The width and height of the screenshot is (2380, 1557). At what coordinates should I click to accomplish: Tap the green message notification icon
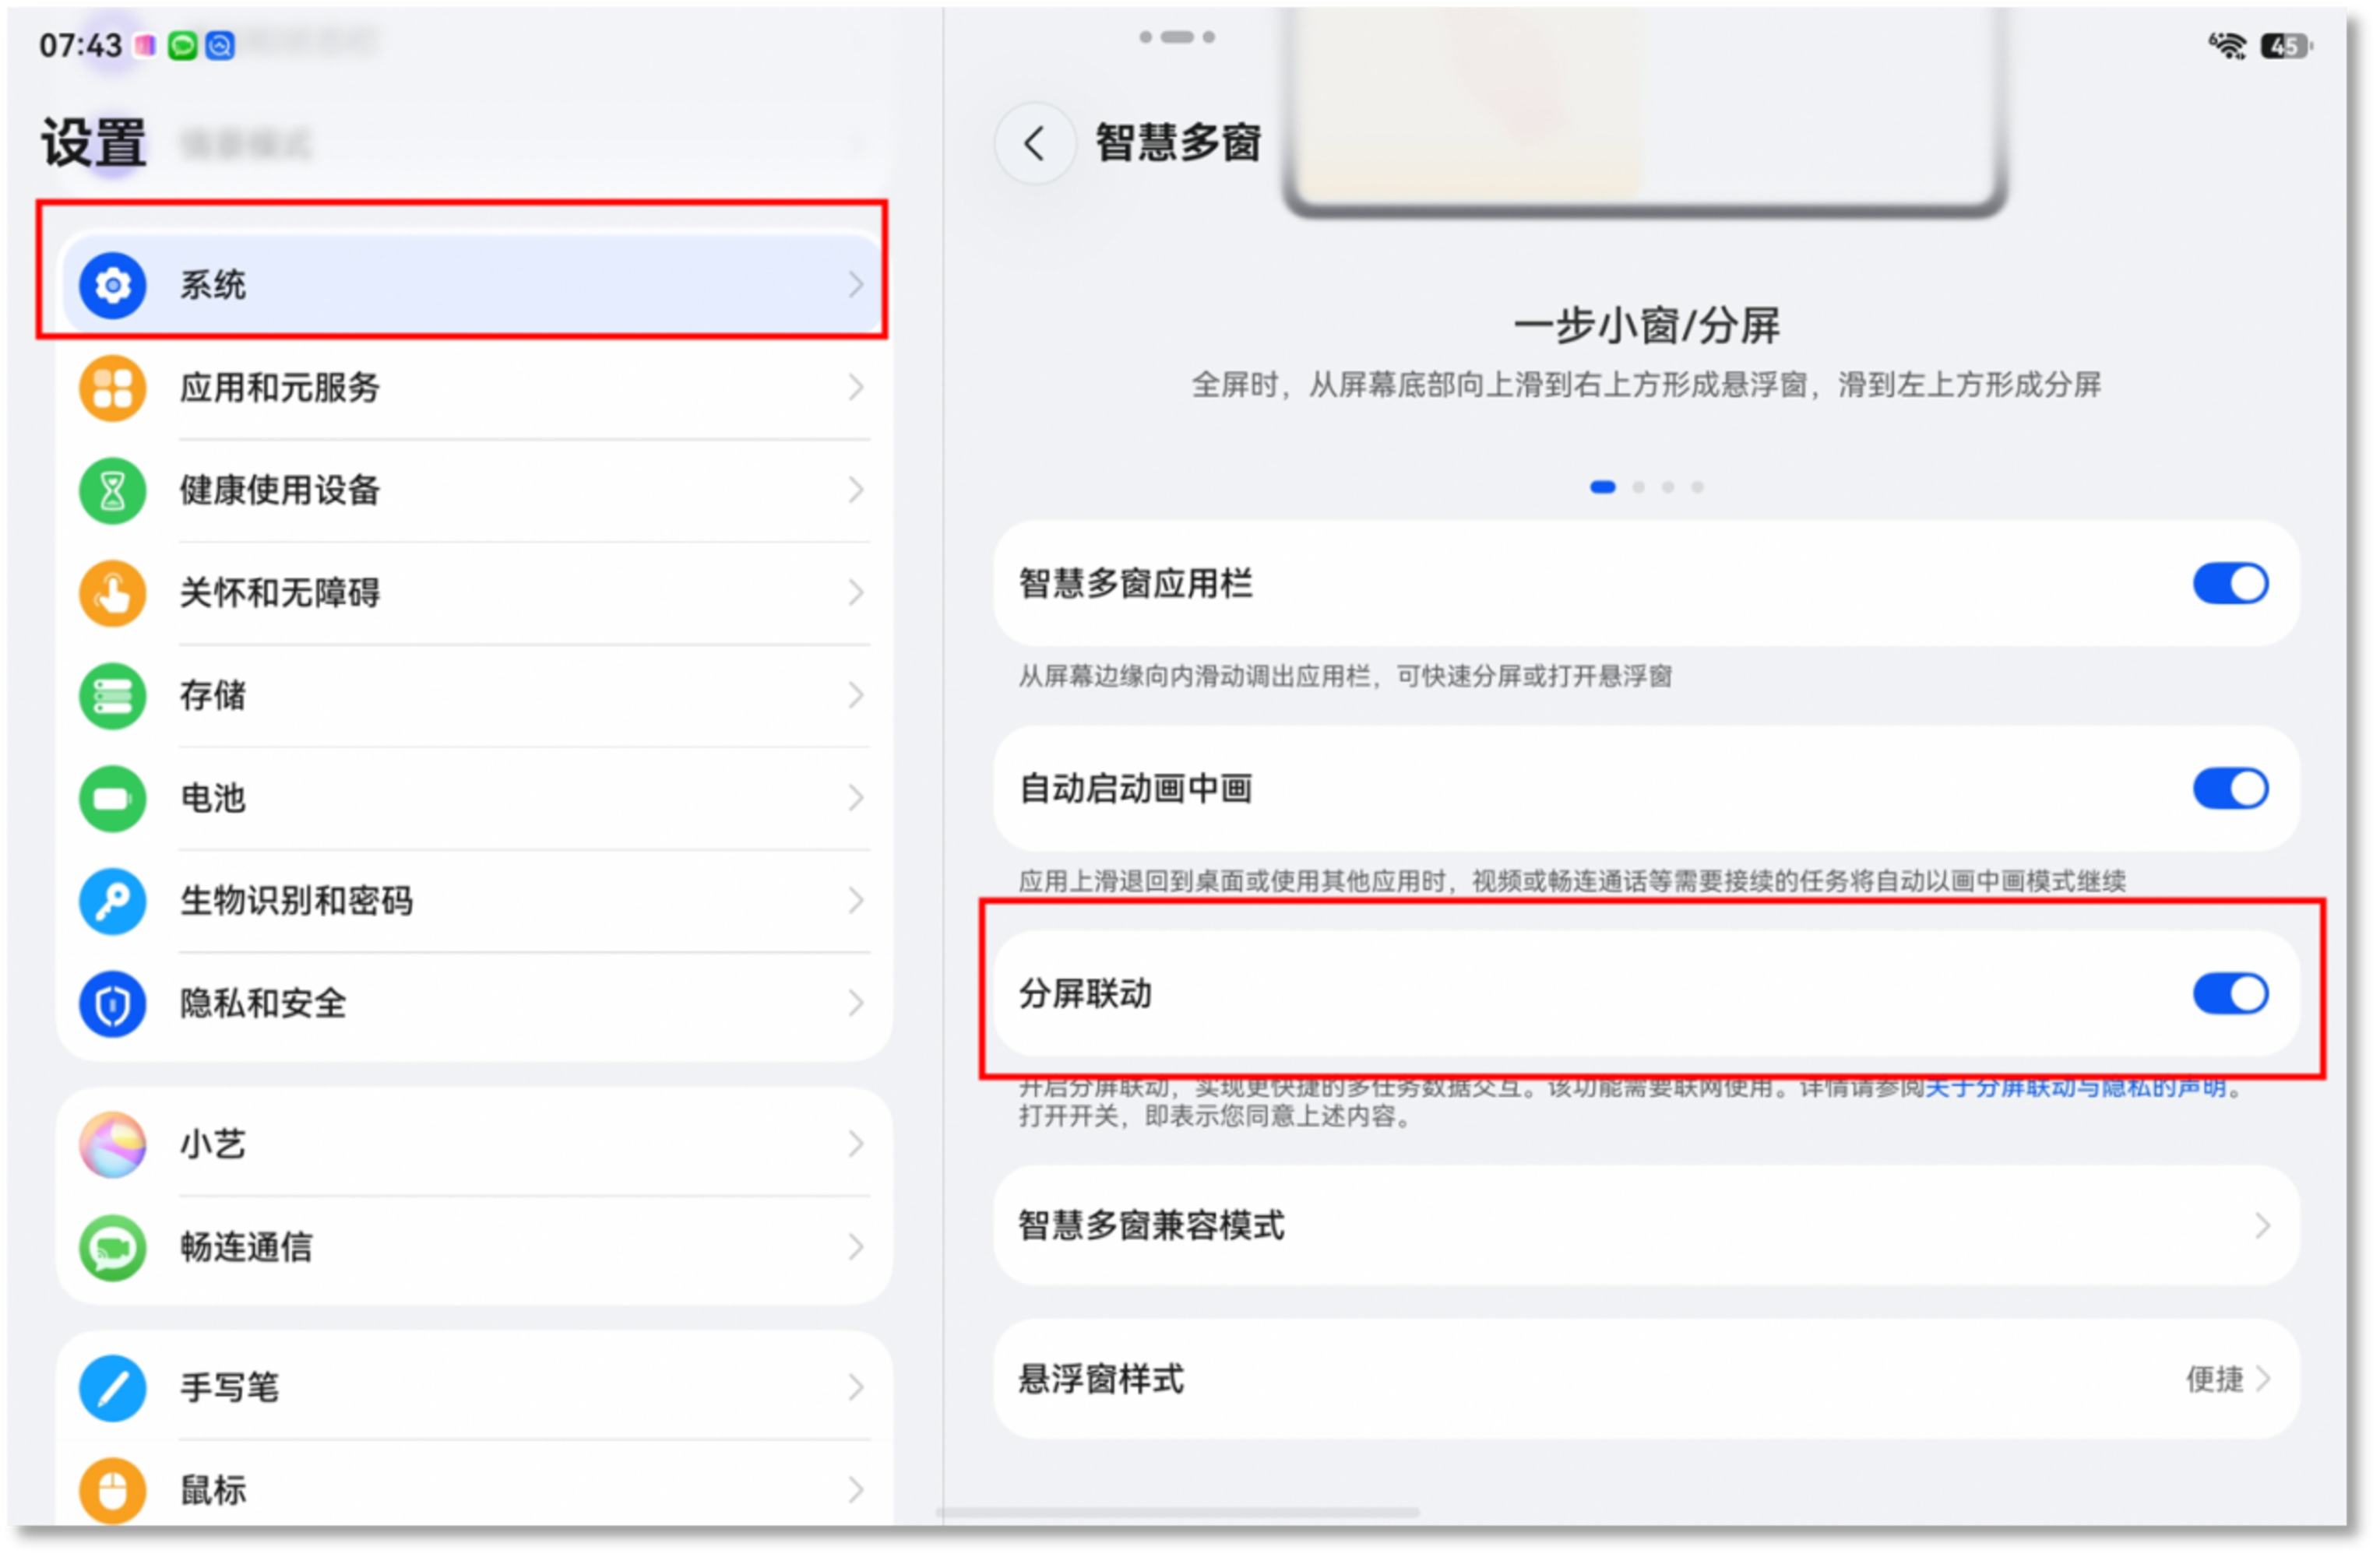tap(183, 46)
